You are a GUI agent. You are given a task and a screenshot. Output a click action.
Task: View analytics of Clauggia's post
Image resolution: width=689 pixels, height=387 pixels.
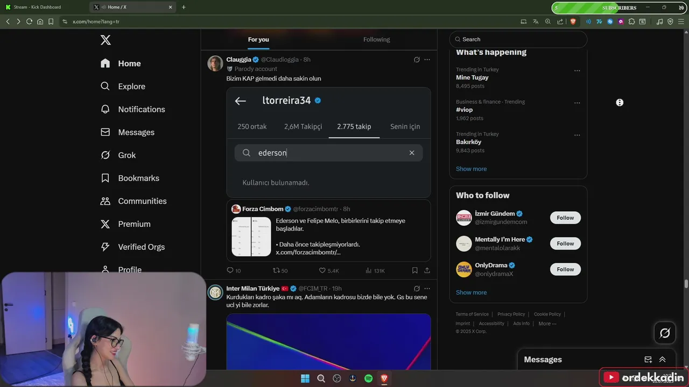375,270
